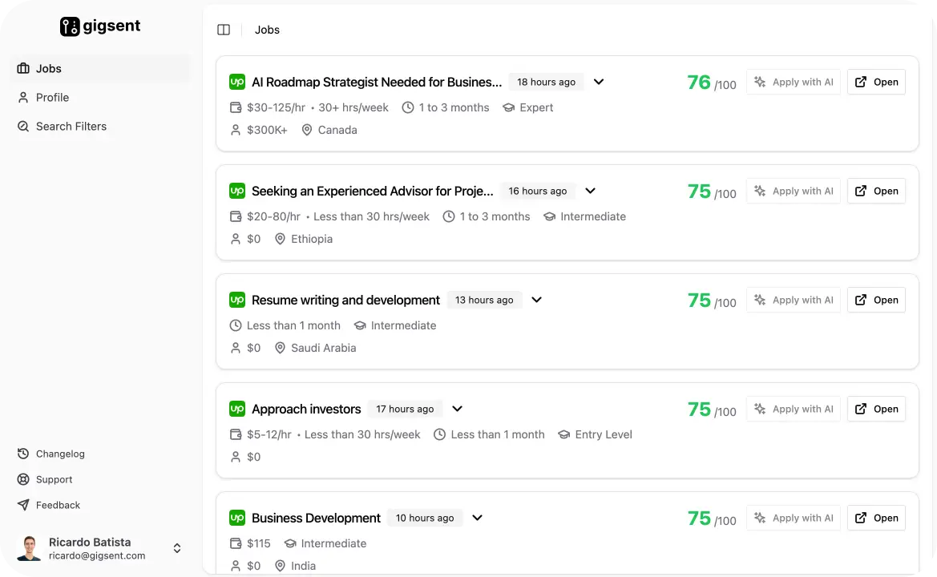The height and width of the screenshot is (577, 937).
Task: Click Upwork icon on AI Roadmap Strategist job
Action: tap(237, 82)
